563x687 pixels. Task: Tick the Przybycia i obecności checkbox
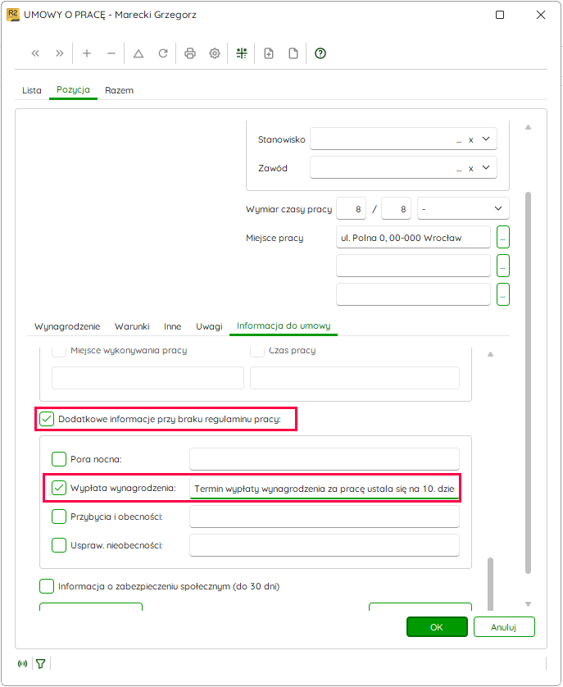59,516
